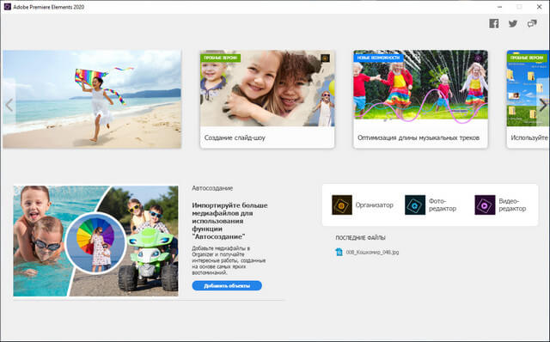
Task: Click the ПОСЛЕДНИЕ ФАЙЛЫ heading
Action: 360,237
